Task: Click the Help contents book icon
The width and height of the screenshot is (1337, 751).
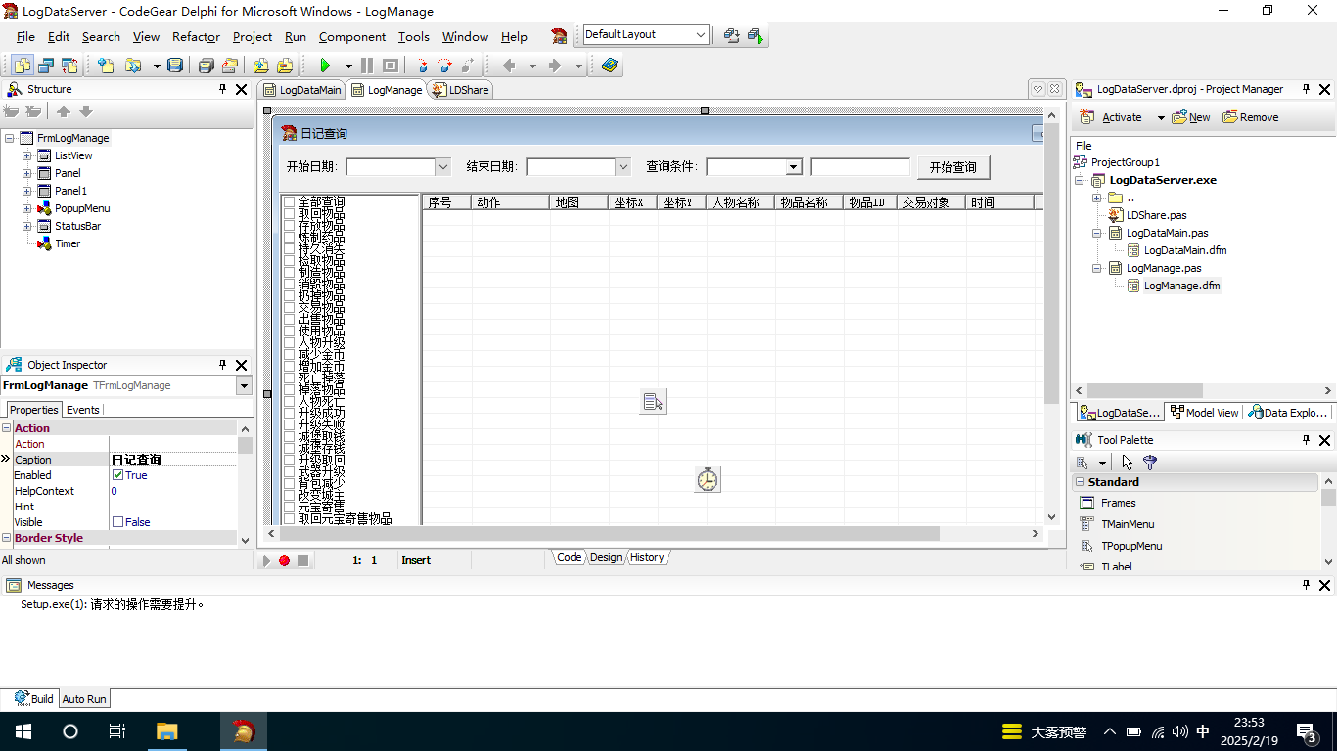Action: point(610,66)
